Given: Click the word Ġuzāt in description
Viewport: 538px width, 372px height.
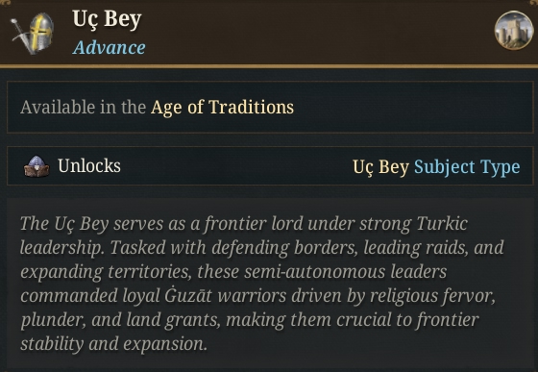Looking at the screenshot, I should [188, 295].
